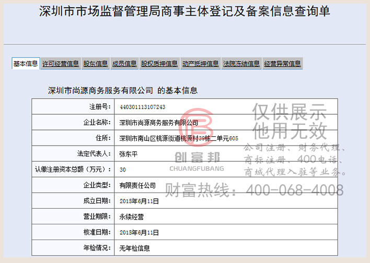Image resolution: width=370 pixels, height=263 pixels.
Task: Open the 法院冻结信息 tab
Action: tap(241, 64)
